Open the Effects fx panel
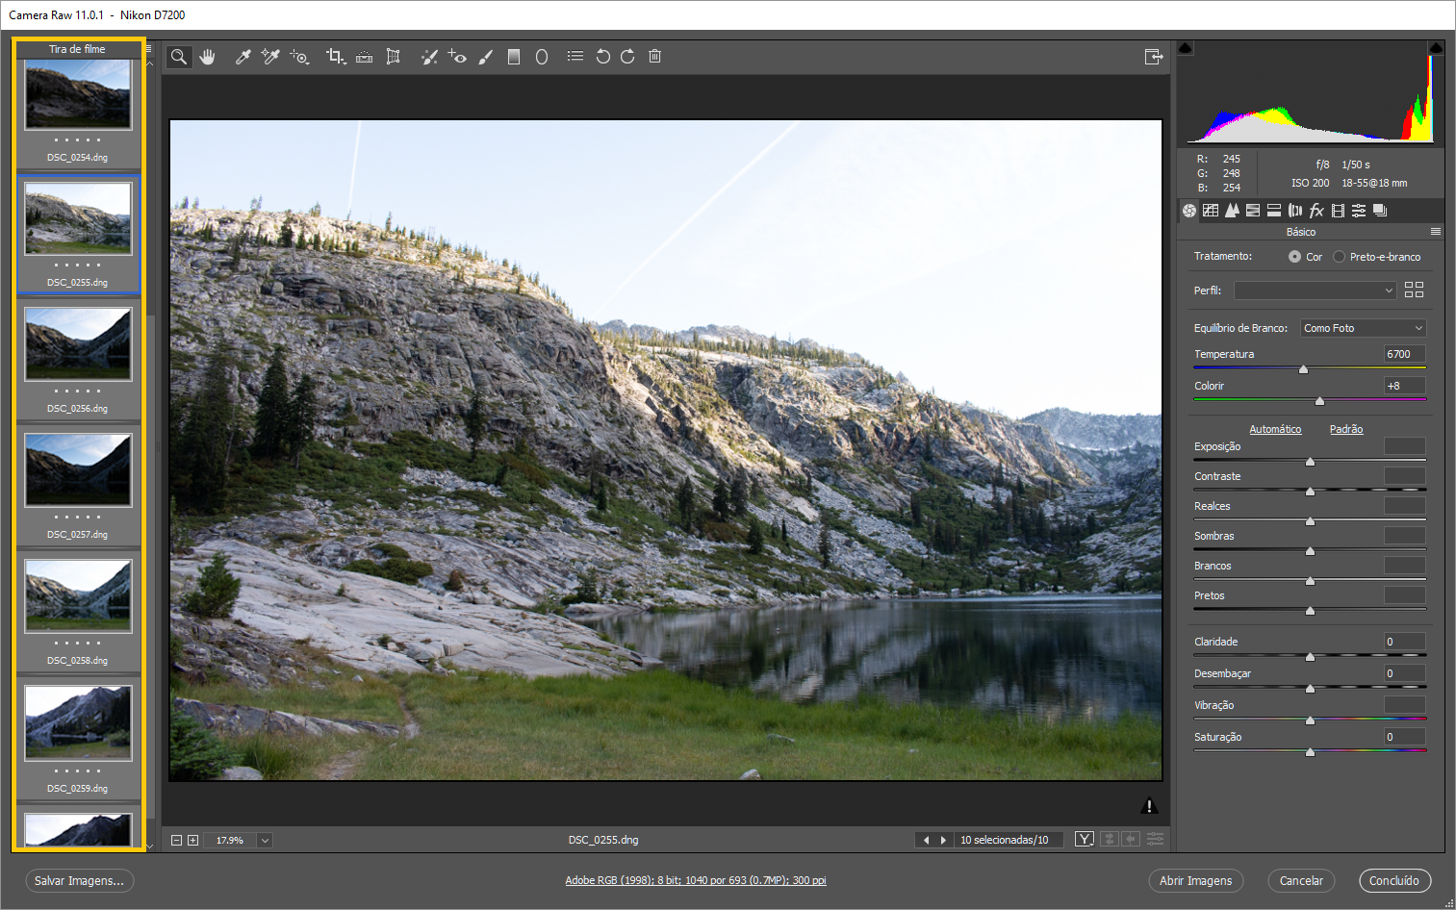1456x910 pixels. [x=1316, y=210]
